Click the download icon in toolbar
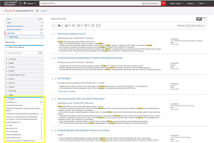This screenshot has height=143, width=214. click(78, 26)
